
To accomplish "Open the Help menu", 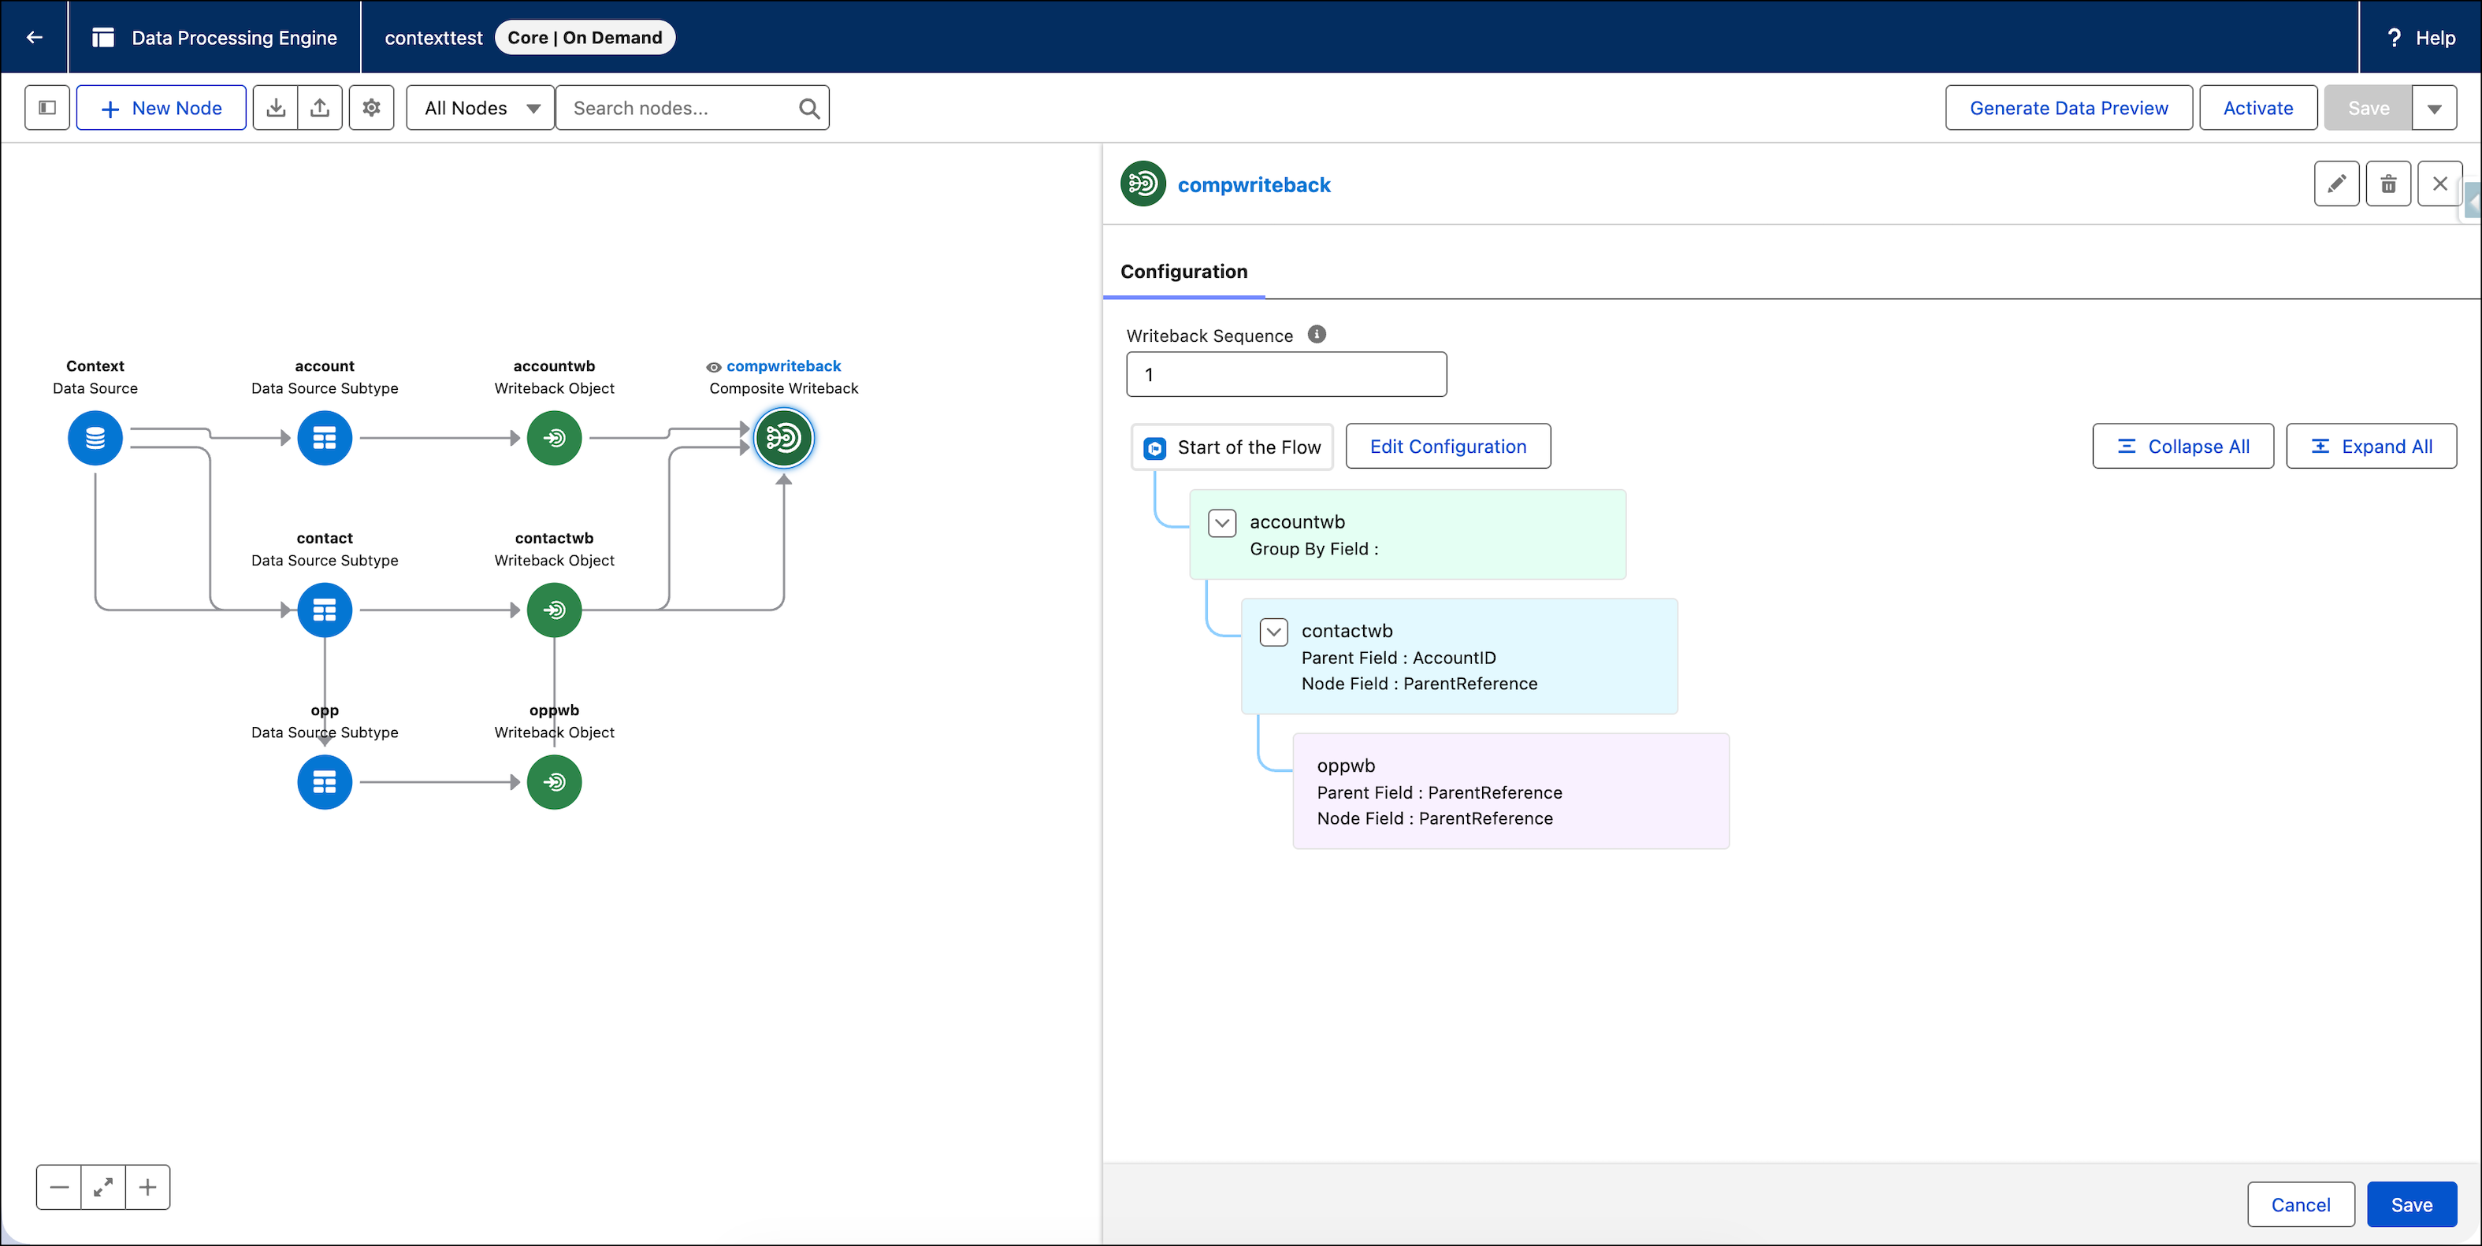I will pyautogui.click(x=2421, y=38).
